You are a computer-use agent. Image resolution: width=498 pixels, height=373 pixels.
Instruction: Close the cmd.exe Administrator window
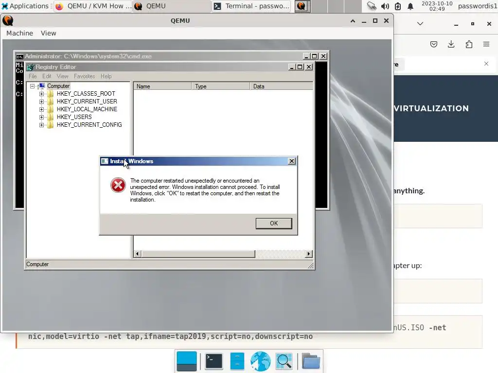pyautogui.click(x=323, y=56)
